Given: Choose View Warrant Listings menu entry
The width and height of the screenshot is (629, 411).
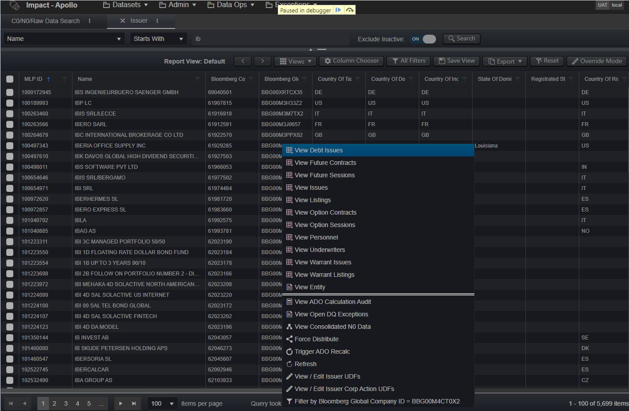Looking at the screenshot, I should click(x=325, y=275).
